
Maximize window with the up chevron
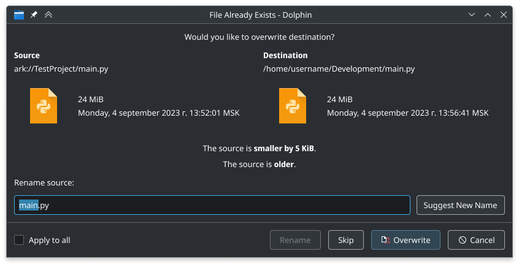[x=488, y=15]
